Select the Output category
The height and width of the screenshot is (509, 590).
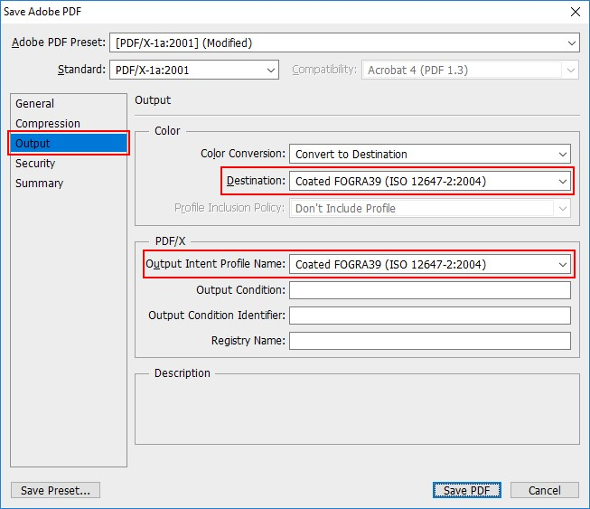(x=33, y=144)
